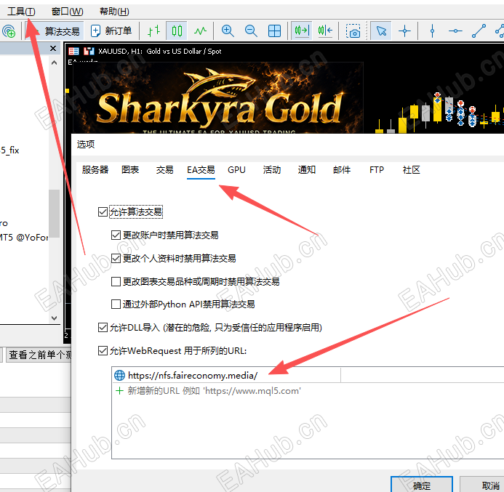Switch to the 社区 tab
The image size is (504, 492).
[x=412, y=169]
